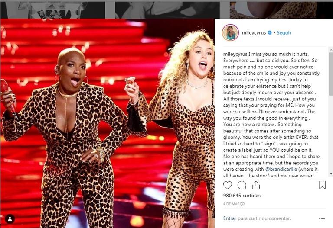Open comments with the speech bubble icon
The image size is (333, 228).
point(242,185)
